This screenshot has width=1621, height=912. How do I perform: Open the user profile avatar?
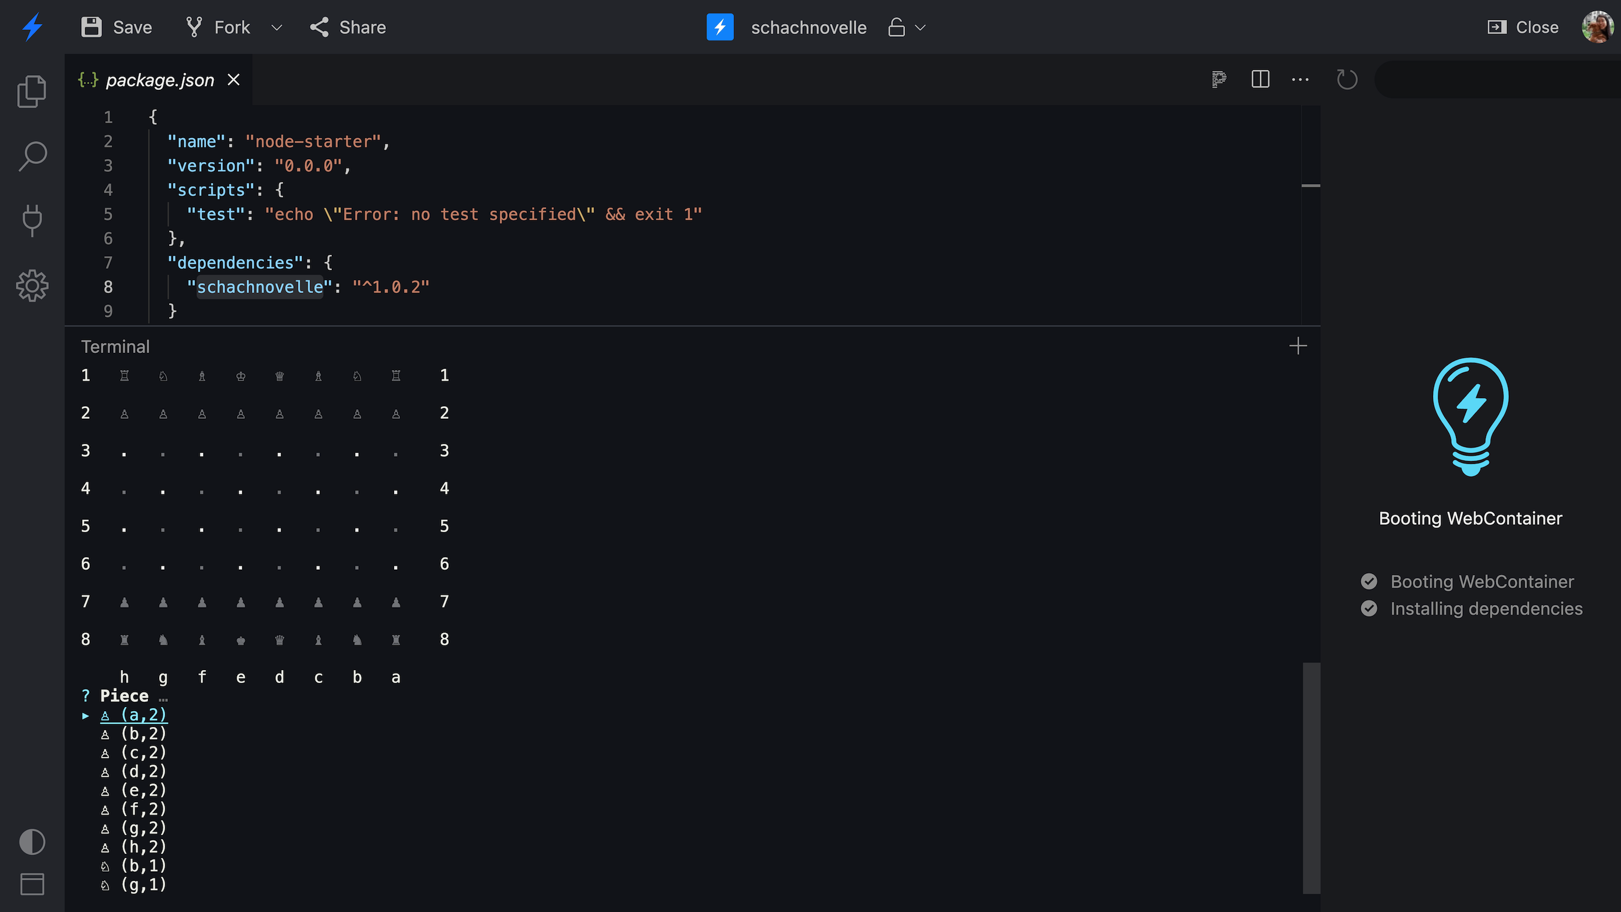click(1598, 27)
